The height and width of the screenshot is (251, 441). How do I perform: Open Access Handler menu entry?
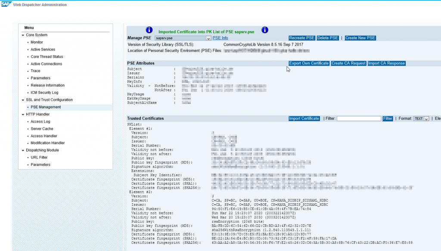point(44,136)
